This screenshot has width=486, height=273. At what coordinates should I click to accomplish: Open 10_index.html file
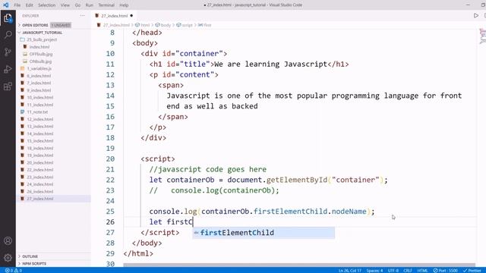(40, 98)
